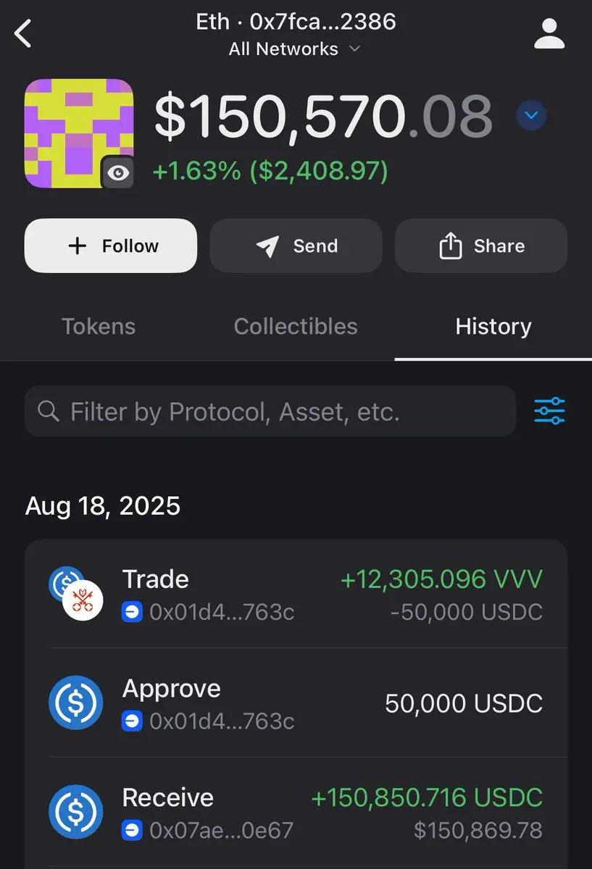Select the History tab
This screenshot has height=869, width=592.
(x=493, y=327)
